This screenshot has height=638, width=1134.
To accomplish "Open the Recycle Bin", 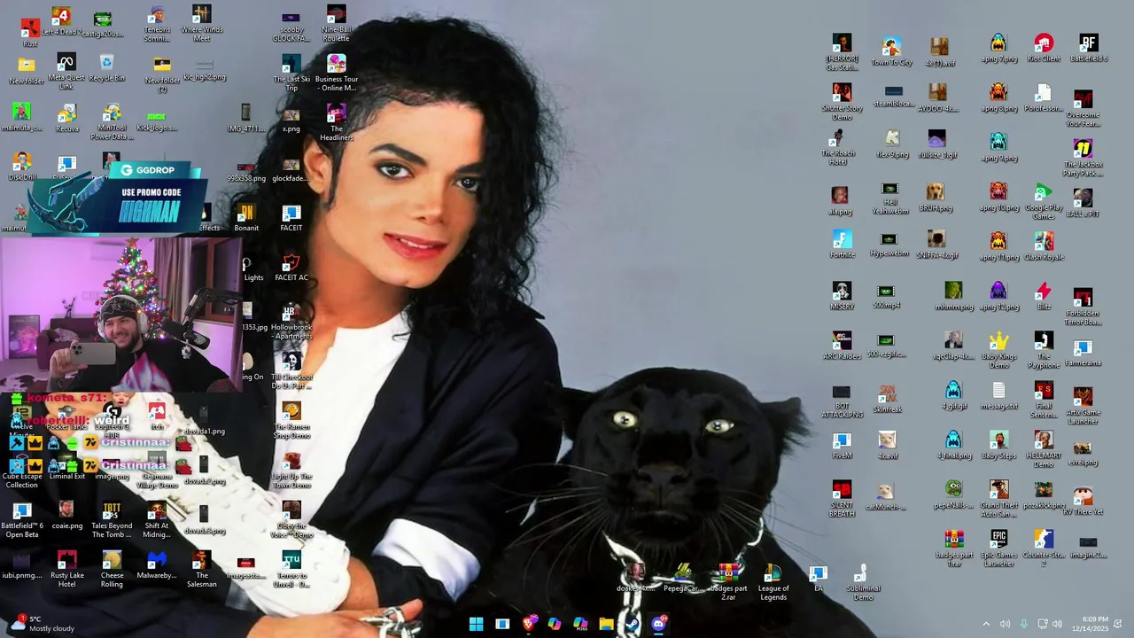I will (106, 67).
